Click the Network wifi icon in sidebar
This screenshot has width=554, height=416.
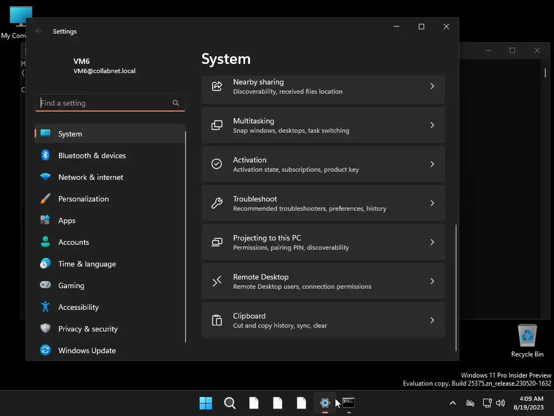pyautogui.click(x=45, y=177)
